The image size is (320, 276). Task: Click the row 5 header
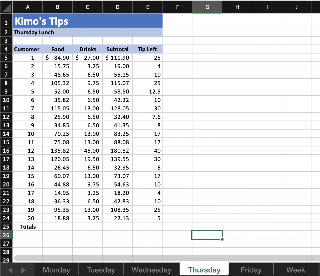pos(6,57)
